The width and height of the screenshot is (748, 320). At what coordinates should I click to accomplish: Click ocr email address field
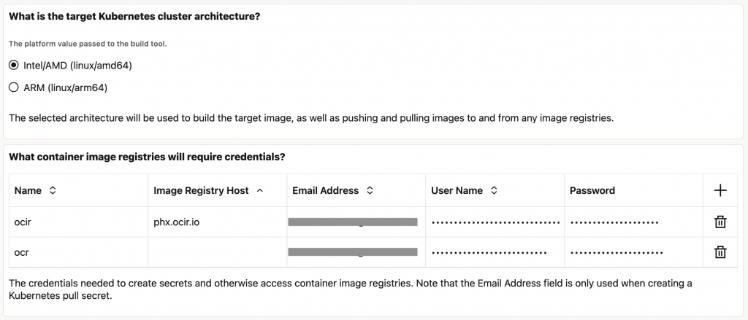click(353, 252)
